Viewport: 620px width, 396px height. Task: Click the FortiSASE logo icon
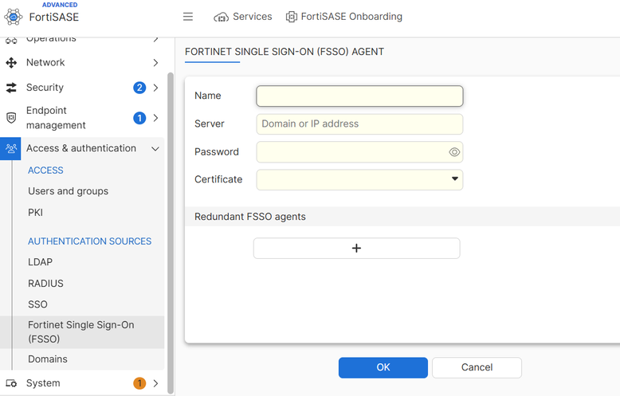(x=13, y=16)
